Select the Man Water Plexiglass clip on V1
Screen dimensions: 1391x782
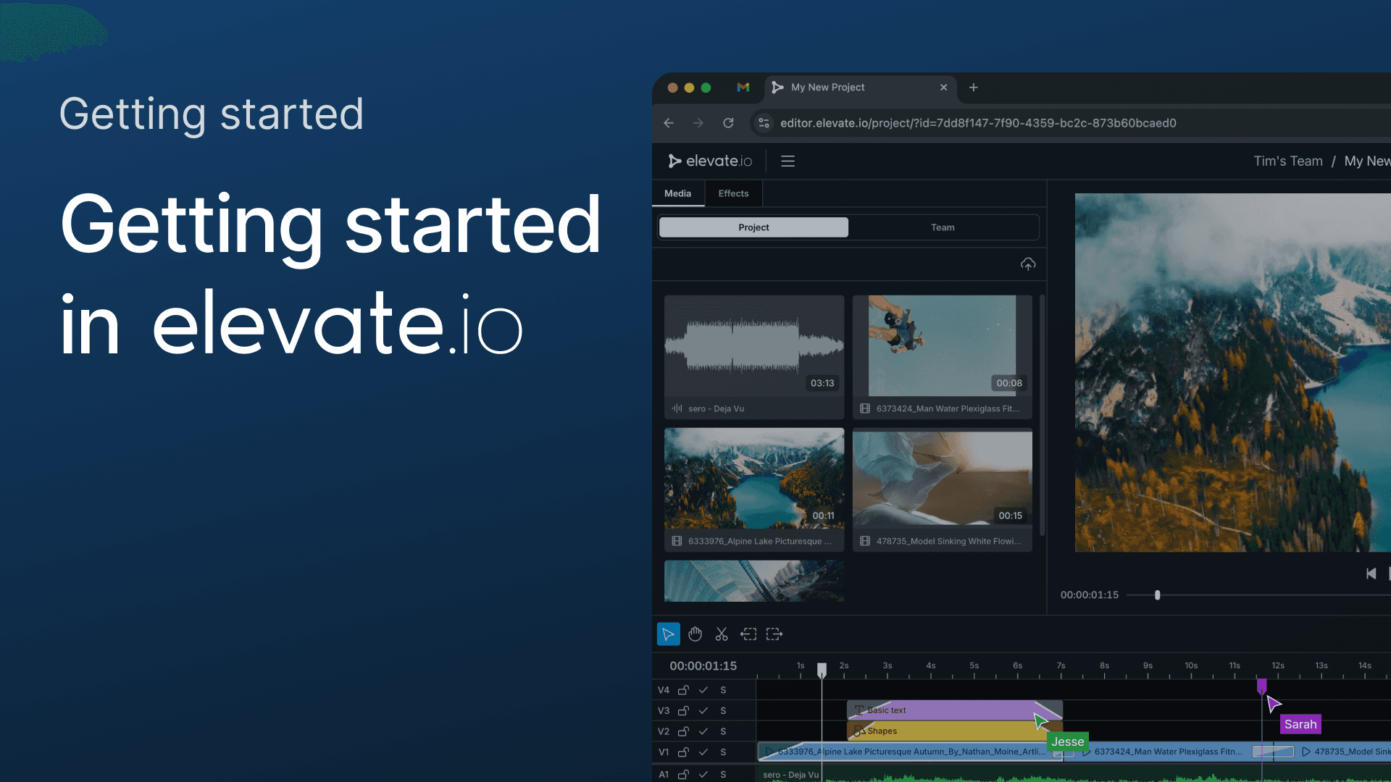point(1168,752)
